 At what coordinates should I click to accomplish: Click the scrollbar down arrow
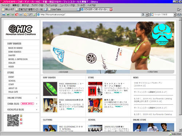click(180, 130)
